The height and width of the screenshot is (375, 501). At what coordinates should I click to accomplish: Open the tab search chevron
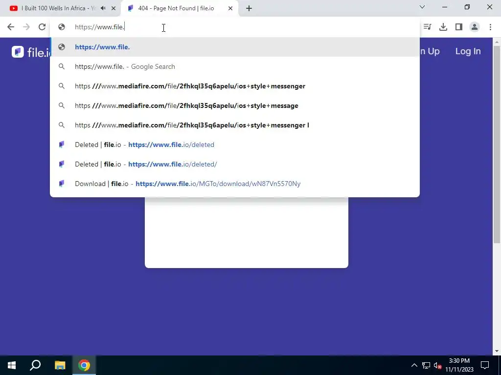tap(422, 7)
